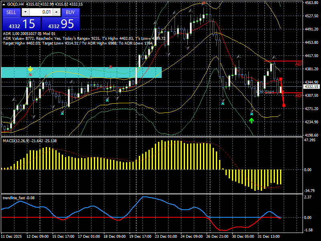Click the 26 Dec 21:00 time axis label
321x241 pixels.
coord(217,236)
